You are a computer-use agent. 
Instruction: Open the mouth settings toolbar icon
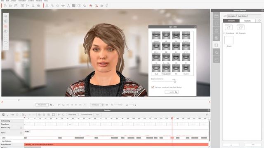tap(63, 6)
